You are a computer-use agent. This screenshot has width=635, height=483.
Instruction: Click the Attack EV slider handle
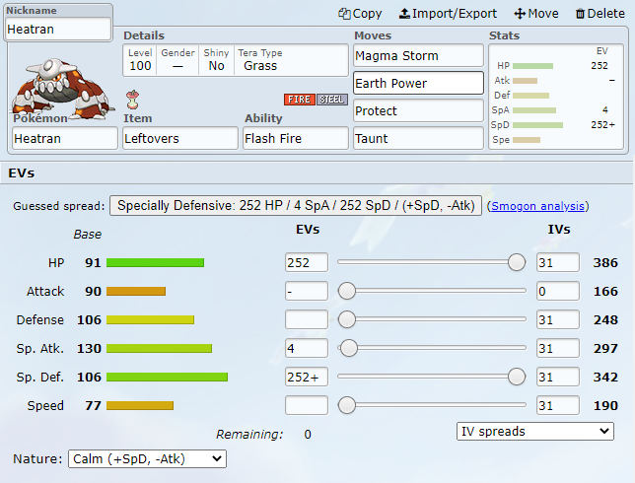(x=347, y=291)
